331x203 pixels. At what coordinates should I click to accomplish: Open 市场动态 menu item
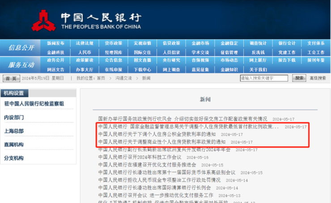pyautogui.click(x=229, y=60)
